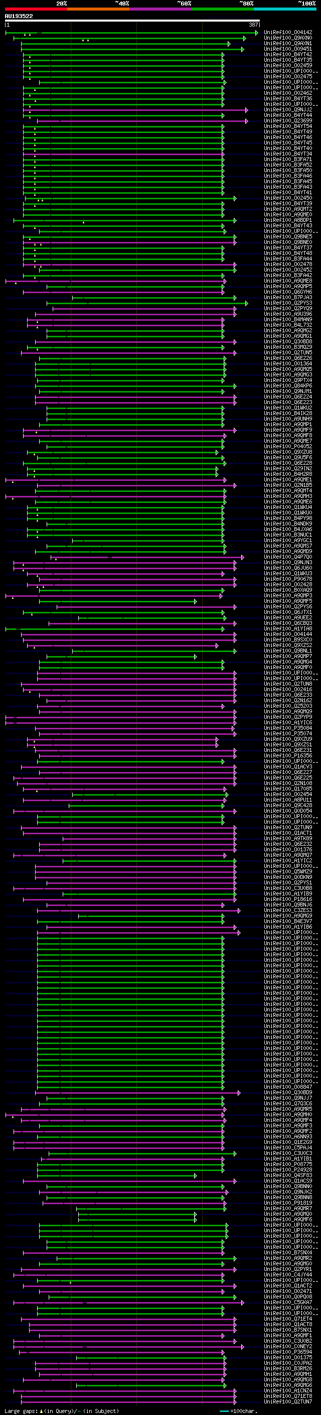Select hit label UniRef100_O02471
This screenshot has width=321, height=1415.
coord(288,1292)
